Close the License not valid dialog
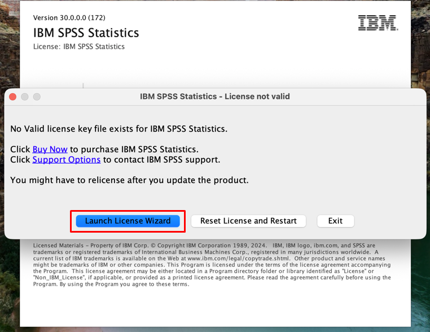Screen dimensions: 430x332 tap(13, 97)
